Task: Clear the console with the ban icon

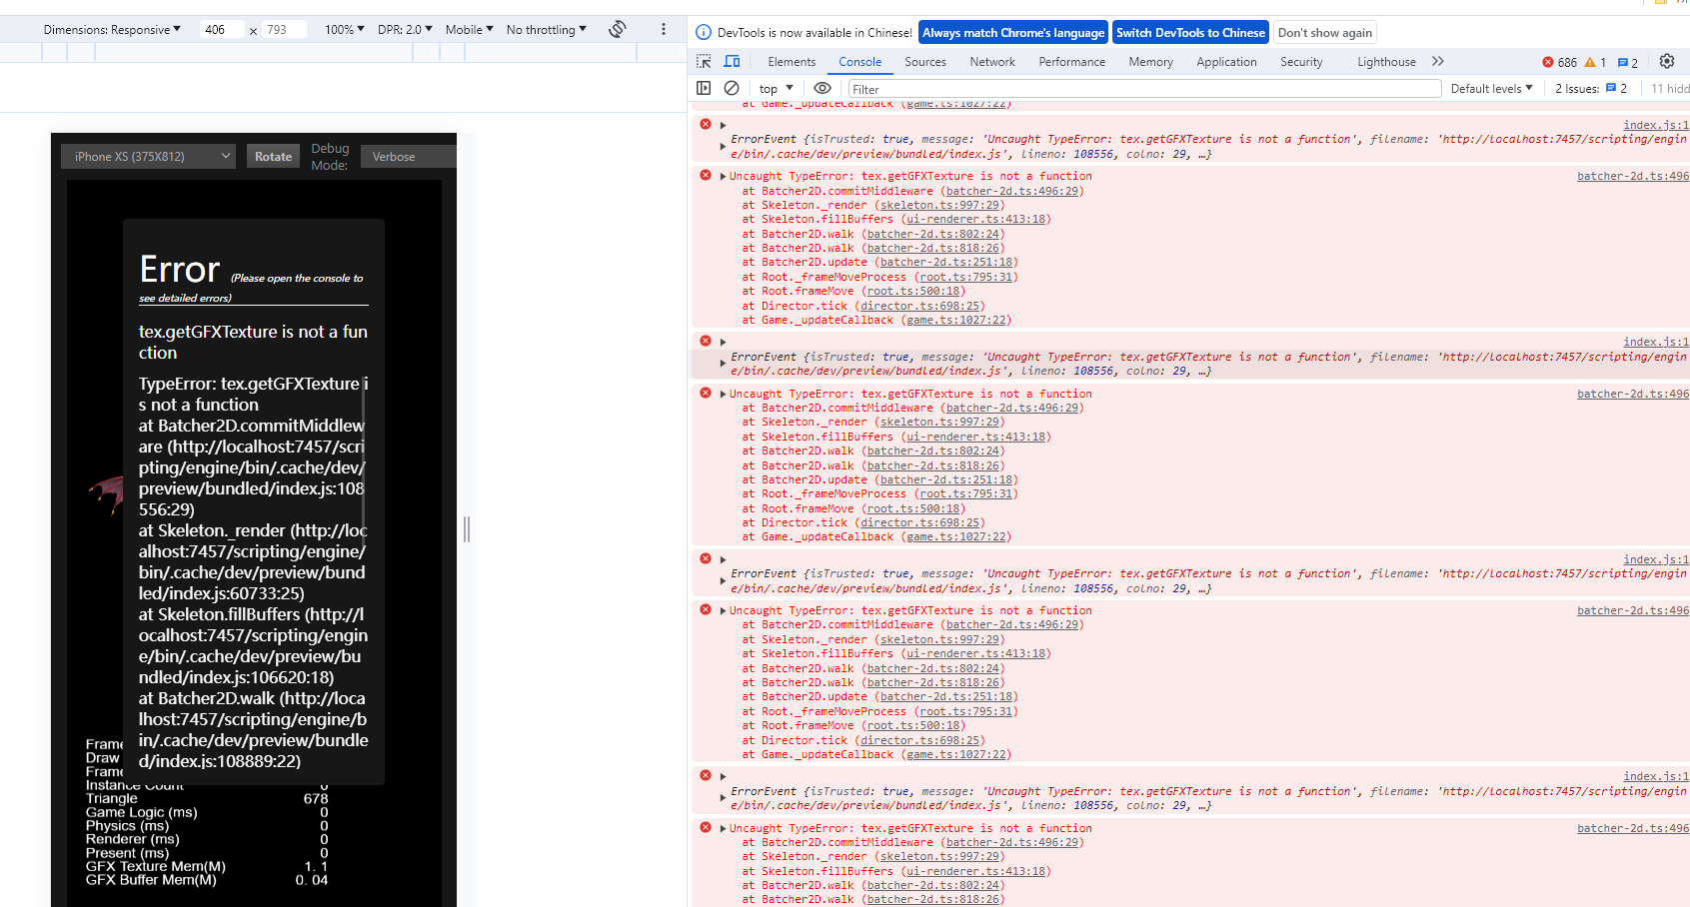Action: (732, 88)
